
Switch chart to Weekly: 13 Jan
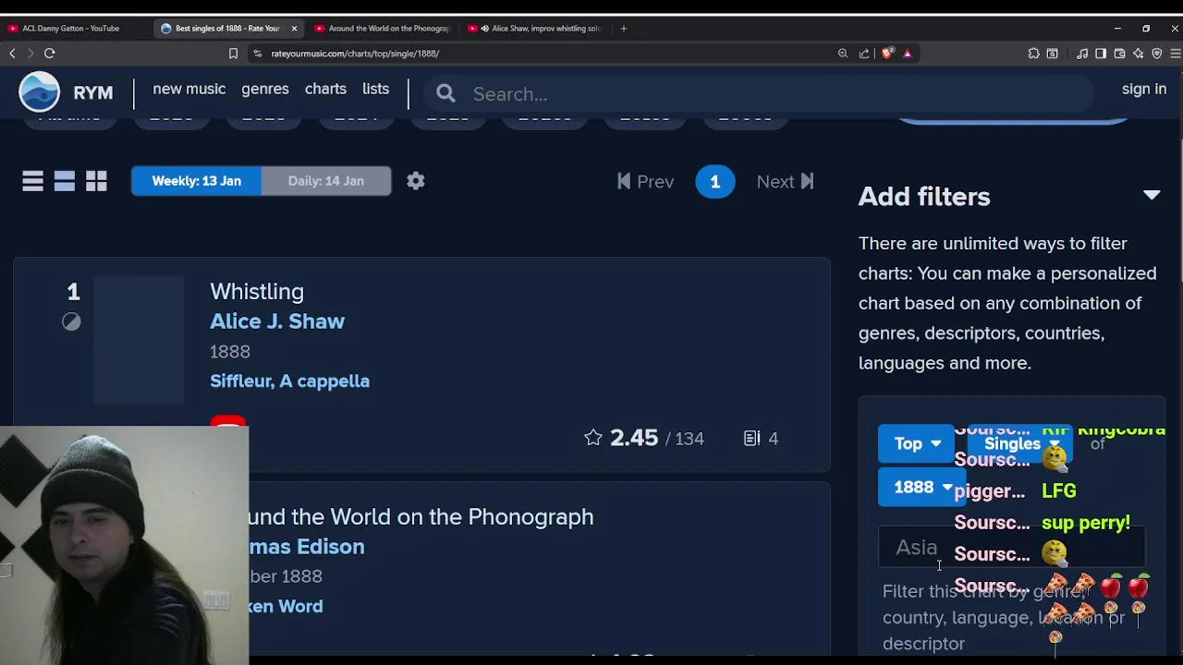tap(197, 181)
